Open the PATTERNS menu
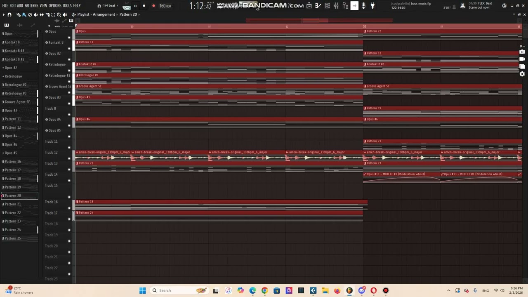Image resolution: width=528 pixels, height=297 pixels. [31, 6]
